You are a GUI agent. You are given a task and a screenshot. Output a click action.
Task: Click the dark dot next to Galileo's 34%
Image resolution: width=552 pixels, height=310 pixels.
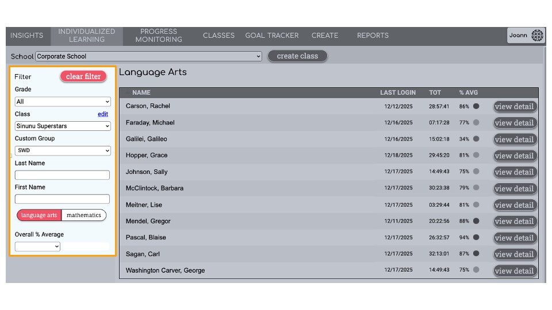click(x=476, y=139)
